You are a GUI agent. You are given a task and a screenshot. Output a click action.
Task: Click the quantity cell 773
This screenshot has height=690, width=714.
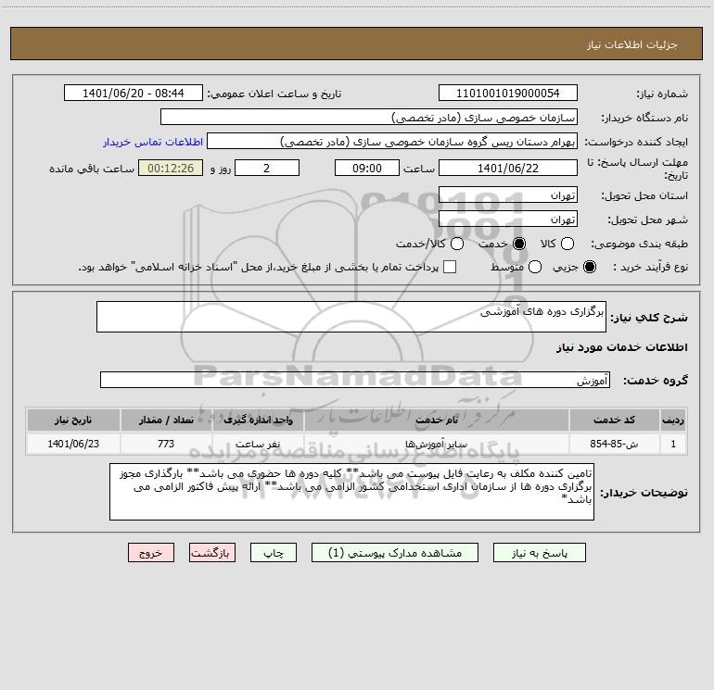click(166, 444)
